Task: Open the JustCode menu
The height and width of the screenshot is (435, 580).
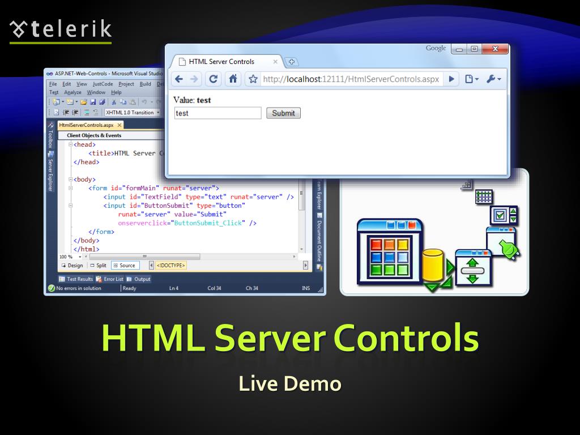Action: point(103,84)
